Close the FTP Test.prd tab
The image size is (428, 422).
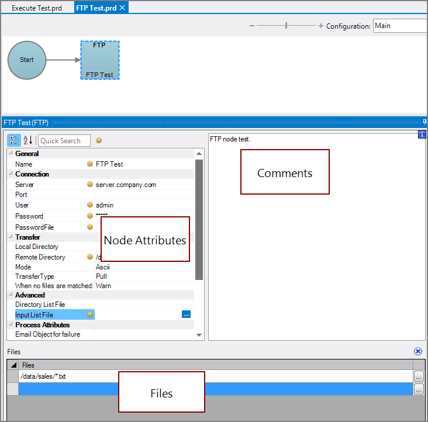pyautogui.click(x=123, y=8)
